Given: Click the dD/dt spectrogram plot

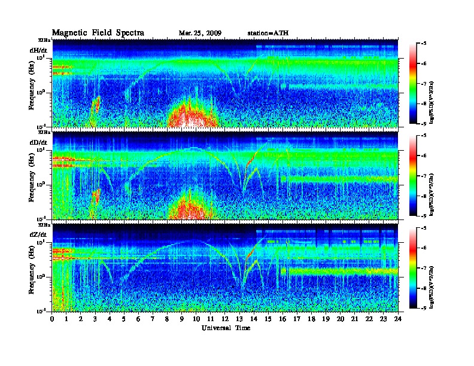Looking at the screenshot, I should (x=225, y=175).
